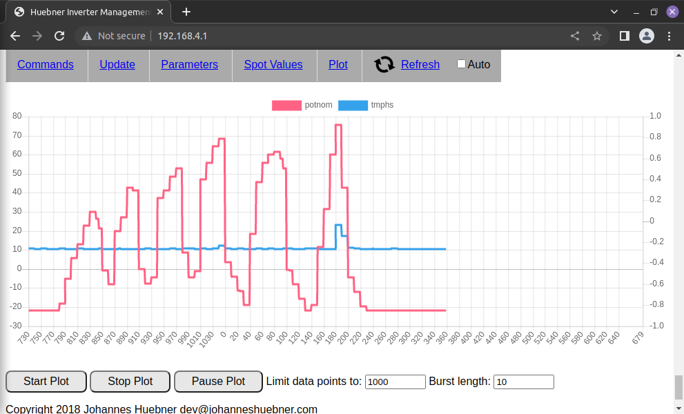
Task: Expand the tab search dropdown chevron
Action: (614, 12)
